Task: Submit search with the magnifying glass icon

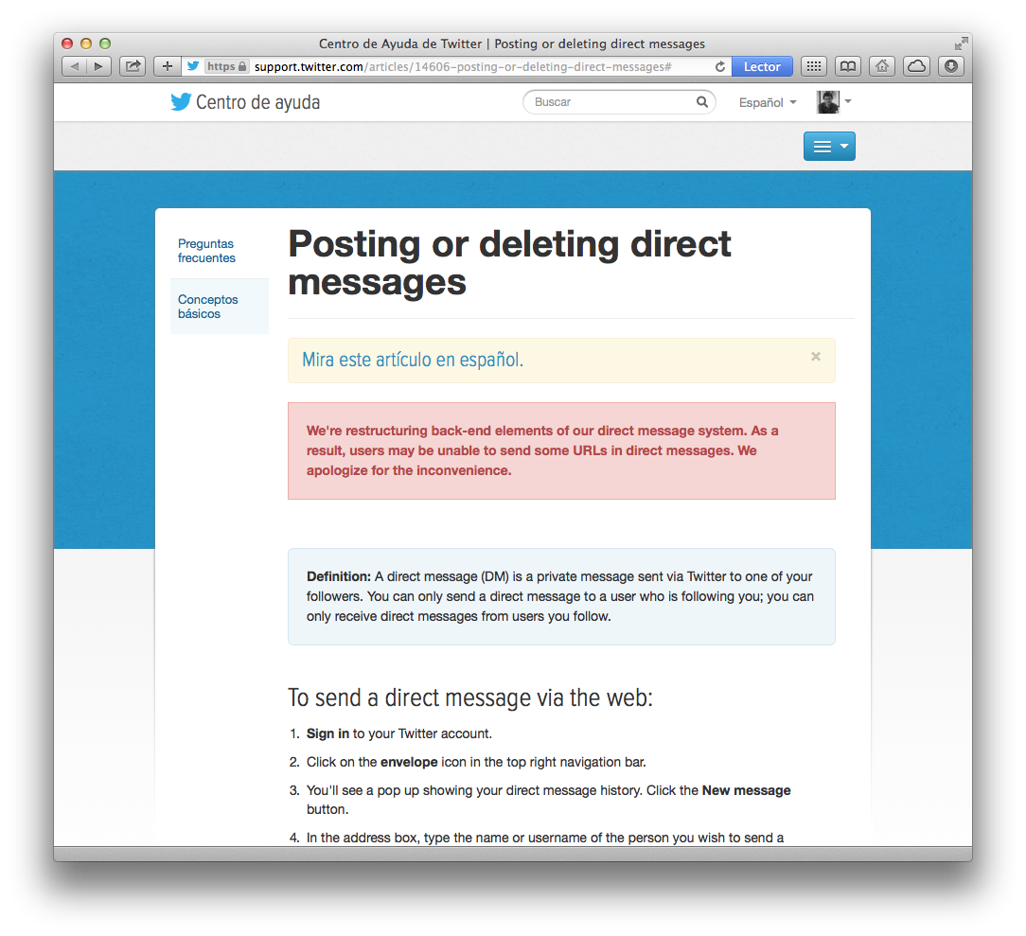Action: pyautogui.click(x=702, y=102)
